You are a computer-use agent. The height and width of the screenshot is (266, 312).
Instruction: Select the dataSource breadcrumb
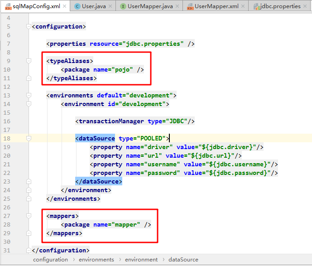click(x=183, y=260)
